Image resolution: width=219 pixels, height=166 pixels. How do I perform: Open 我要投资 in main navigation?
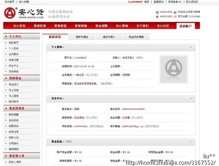pyautogui.click(x=40, y=26)
